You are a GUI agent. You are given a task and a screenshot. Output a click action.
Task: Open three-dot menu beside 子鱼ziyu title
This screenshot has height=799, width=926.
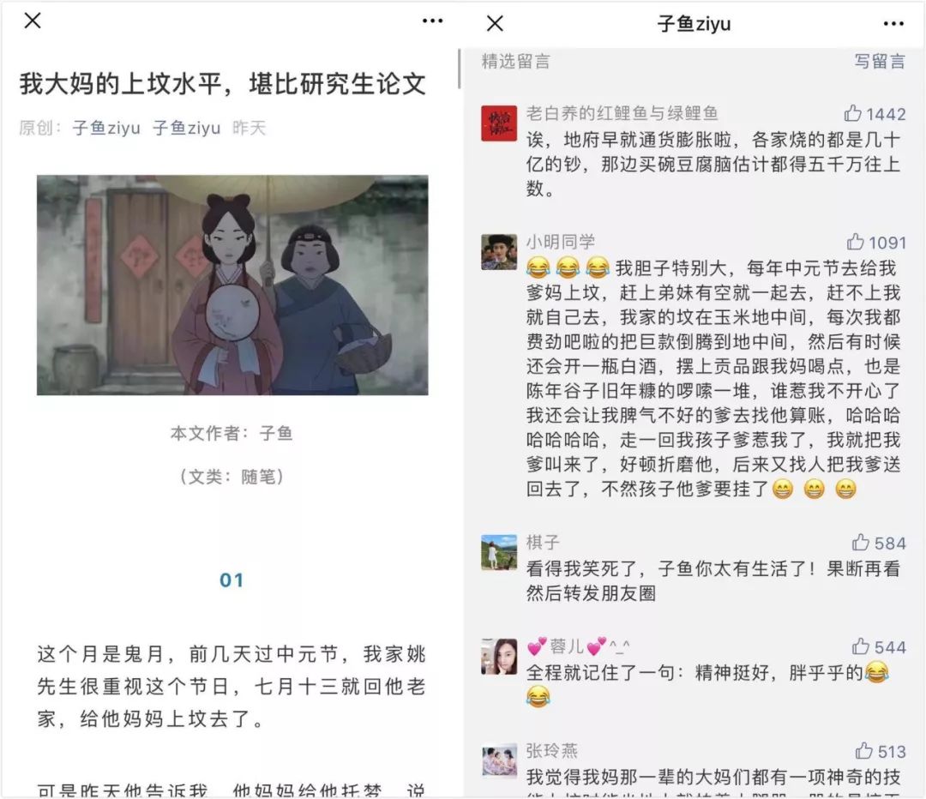click(x=893, y=24)
